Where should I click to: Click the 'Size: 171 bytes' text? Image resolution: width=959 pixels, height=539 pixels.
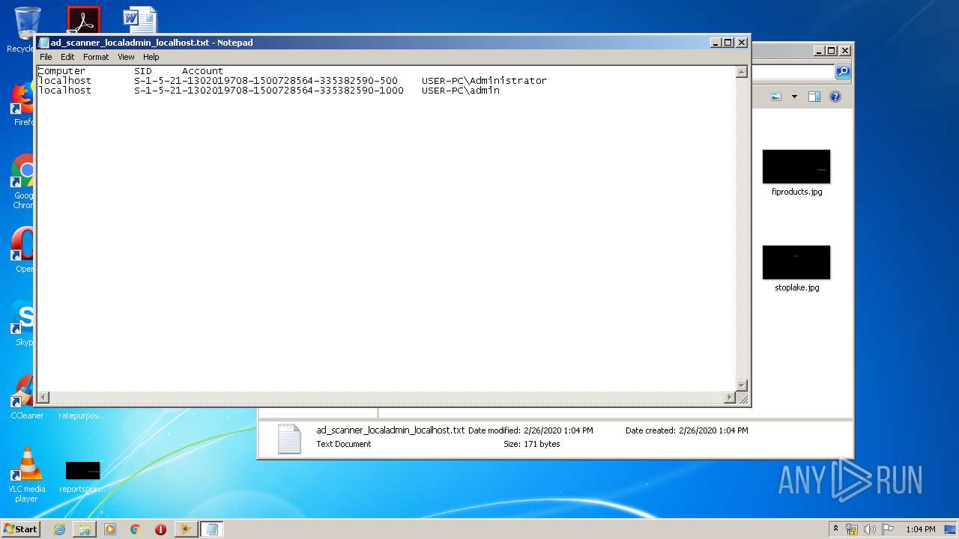532,444
